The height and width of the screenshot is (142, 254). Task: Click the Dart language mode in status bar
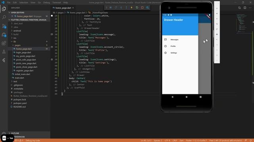pos(181,140)
